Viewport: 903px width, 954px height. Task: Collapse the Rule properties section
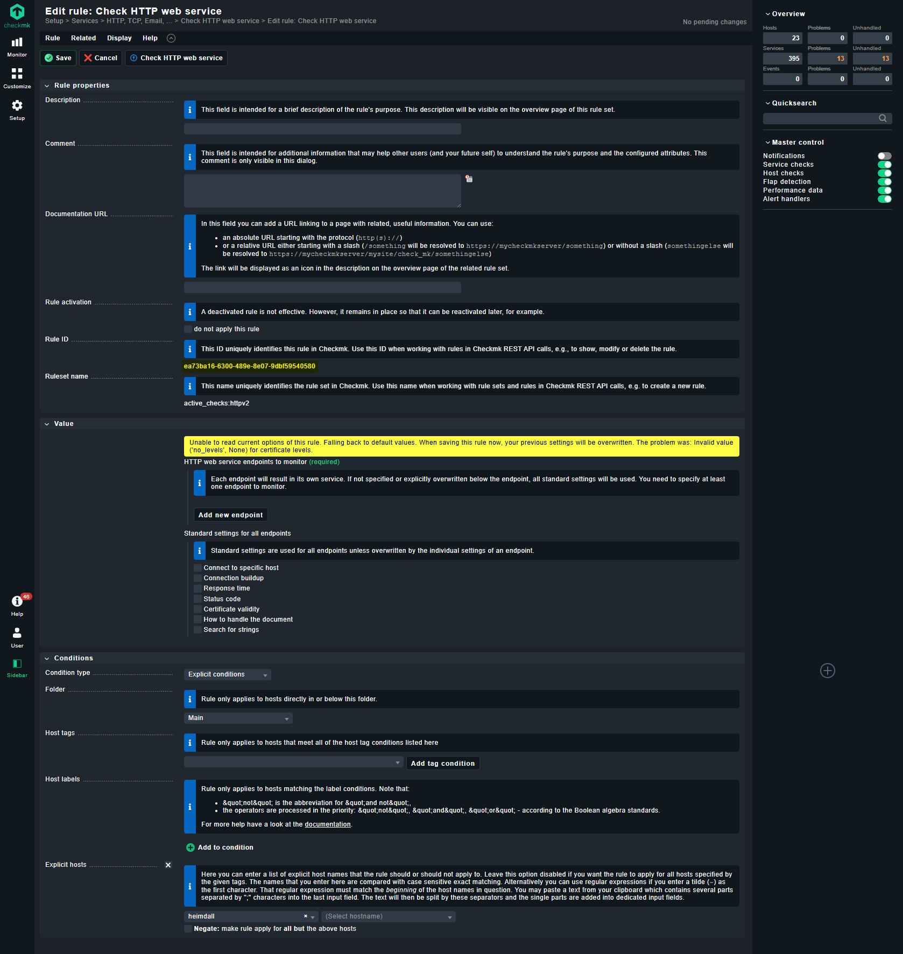[47, 85]
